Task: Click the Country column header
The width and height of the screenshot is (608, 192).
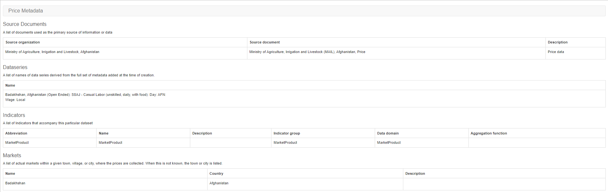Action: [216, 173]
